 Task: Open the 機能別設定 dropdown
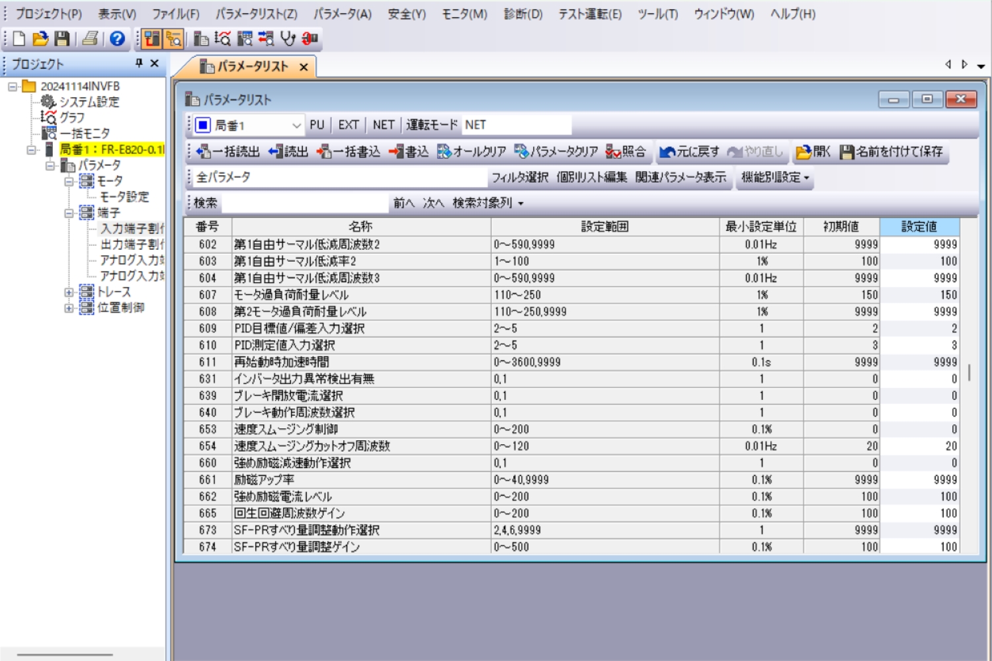775,177
